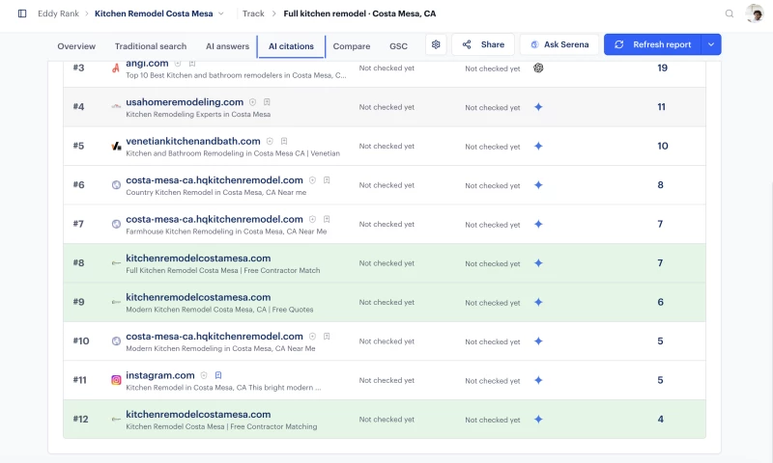Open the user profile avatar
This screenshot has height=463, width=773.
point(755,14)
